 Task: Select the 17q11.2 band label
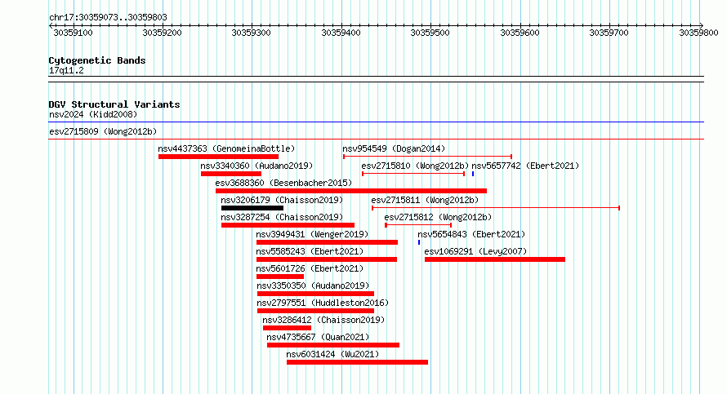66,70
